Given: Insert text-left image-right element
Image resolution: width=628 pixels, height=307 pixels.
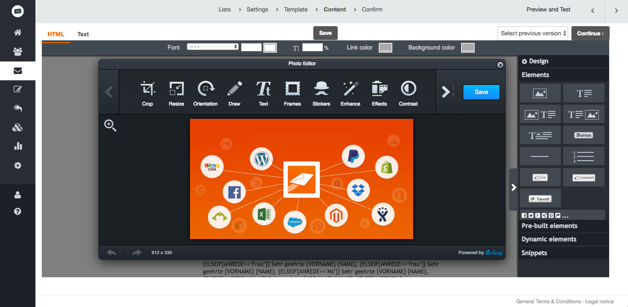Looking at the screenshot, I should point(584,114).
